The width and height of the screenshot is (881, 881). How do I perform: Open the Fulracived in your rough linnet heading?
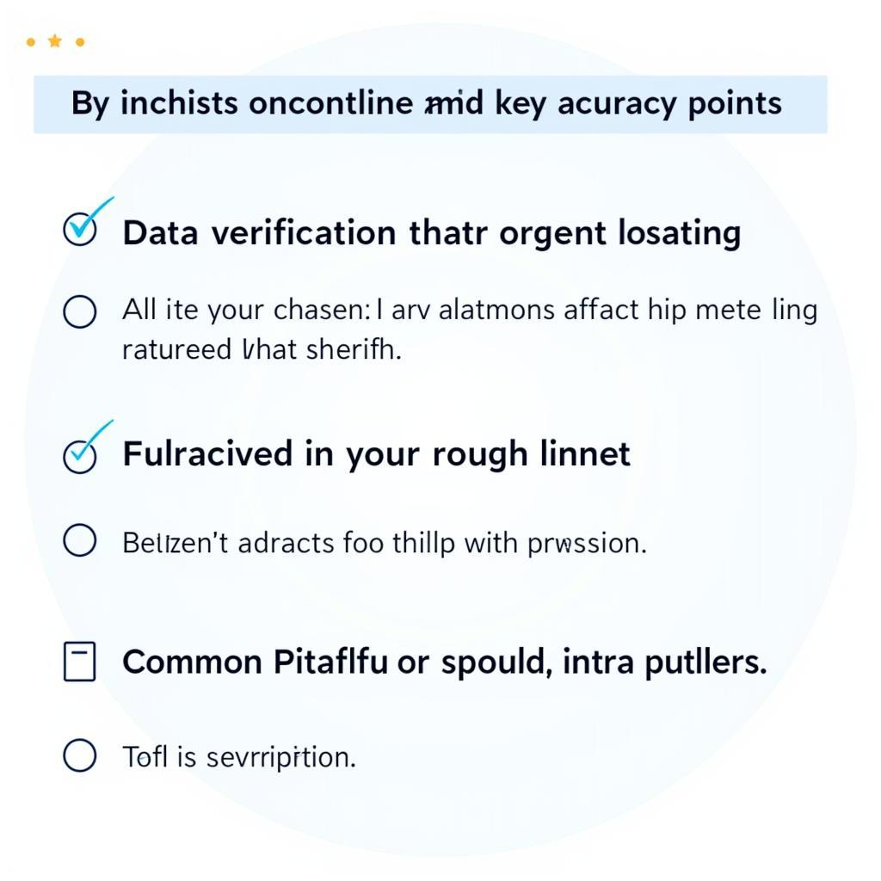377,454
